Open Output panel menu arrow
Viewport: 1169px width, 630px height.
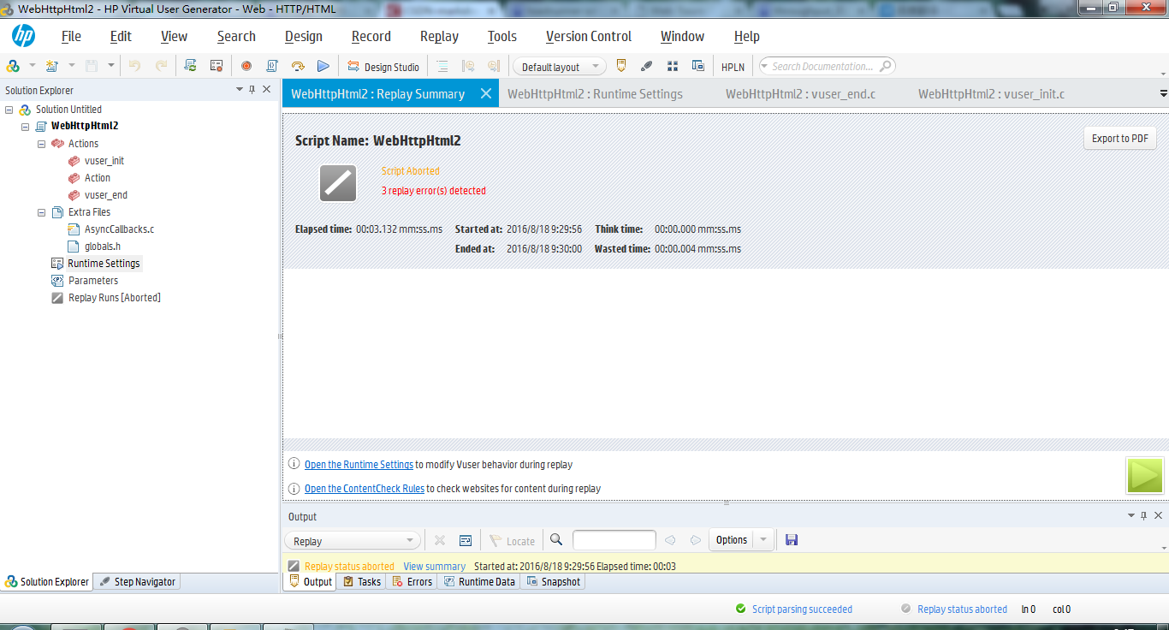(x=1130, y=515)
